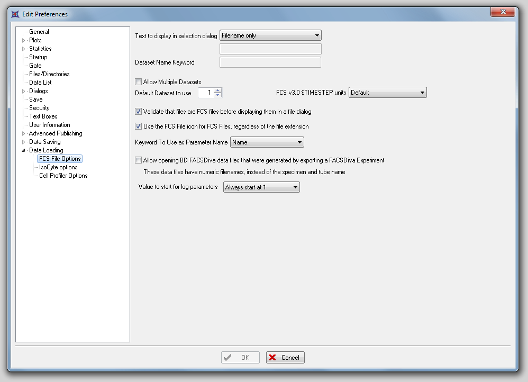Screen dimensions: 528x382
Task: Click the Dataset Name Keyword field
Action: 270,62
